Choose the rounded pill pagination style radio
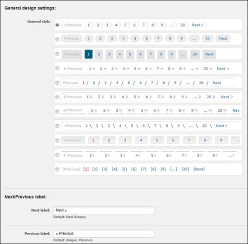248x244 pixels. (x=57, y=39)
